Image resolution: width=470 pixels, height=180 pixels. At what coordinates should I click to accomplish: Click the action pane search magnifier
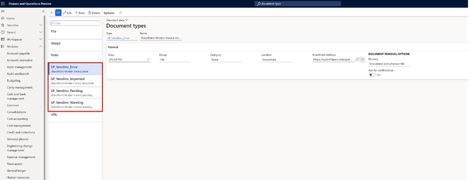tap(120, 12)
